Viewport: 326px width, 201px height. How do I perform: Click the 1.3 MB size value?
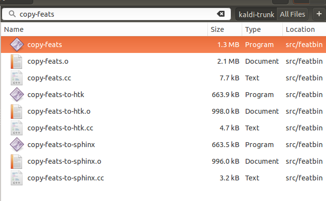click(228, 45)
